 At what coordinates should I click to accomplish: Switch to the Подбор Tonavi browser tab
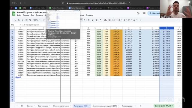[57, 8]
